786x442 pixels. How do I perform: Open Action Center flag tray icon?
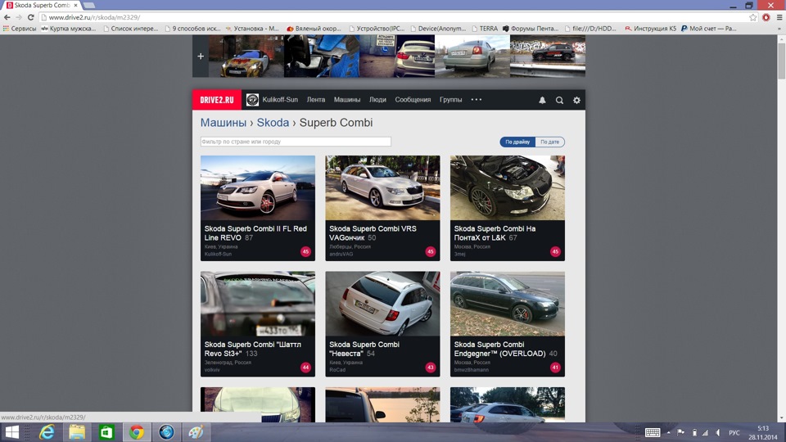tap(680, 432)
